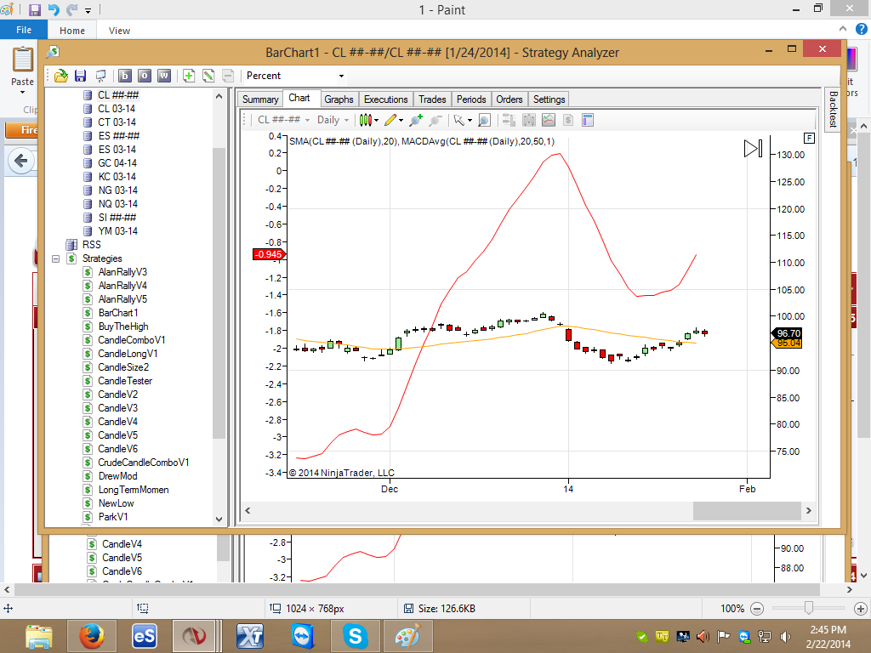Screen dimensions: 871x653
Task: Click the indicators line-chart icon
Action: (549, 120)
